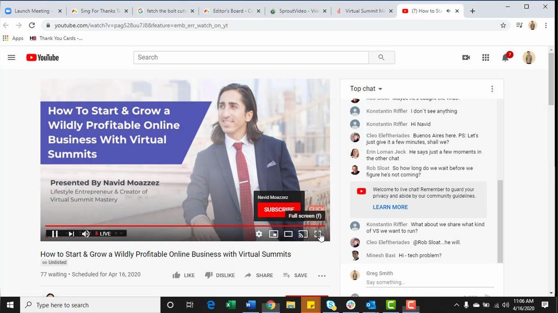The width and height of the screenshot is (558, 313).
Task: Click Erin Loman Jeck's chat avatar
Action: [355, 154]
